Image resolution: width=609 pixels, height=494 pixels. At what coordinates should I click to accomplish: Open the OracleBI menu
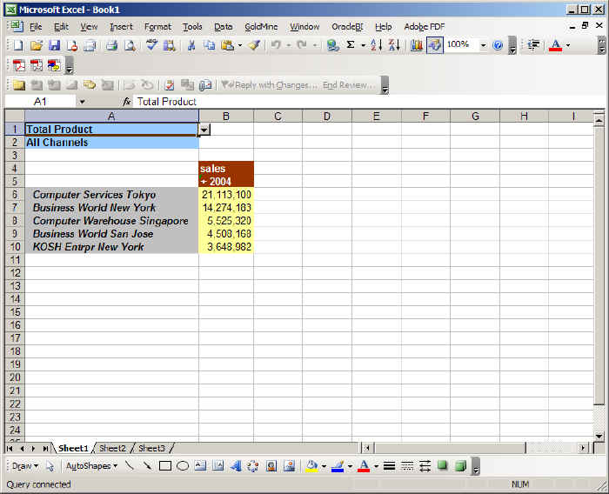point(347,26)
